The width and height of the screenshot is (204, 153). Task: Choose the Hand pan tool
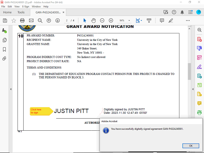coord(93,20)
